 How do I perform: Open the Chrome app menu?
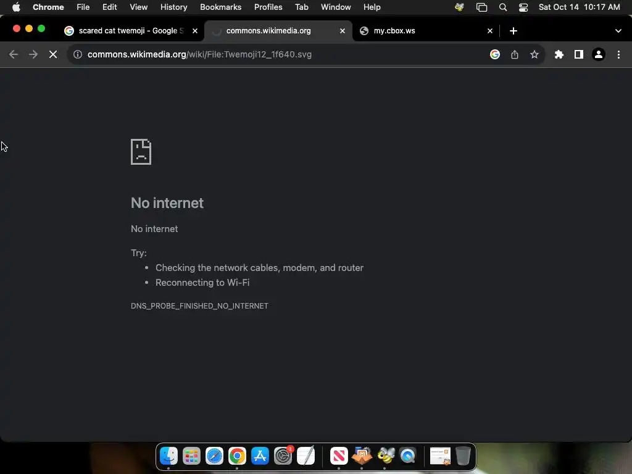click(48, 7)
